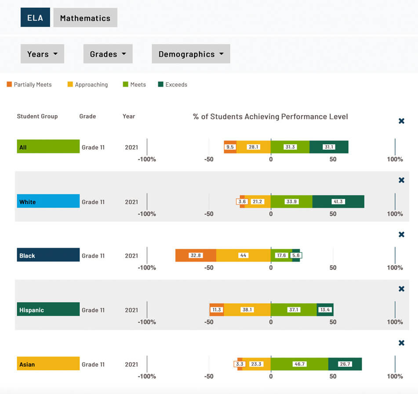Remove the Asian student group row
Image resolution: width=418 pixels, height=394 pixels.
pos(401,343)
